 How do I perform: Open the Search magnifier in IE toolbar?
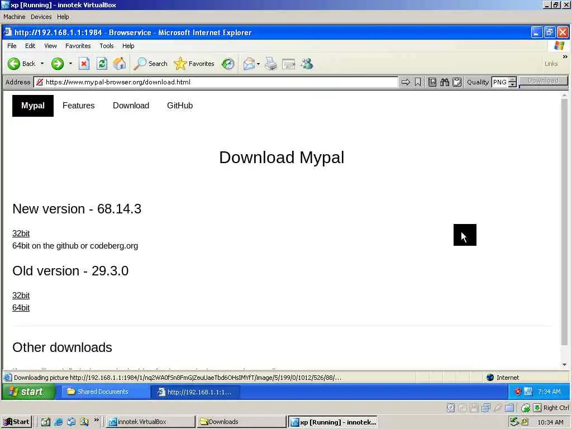[140, 64]
